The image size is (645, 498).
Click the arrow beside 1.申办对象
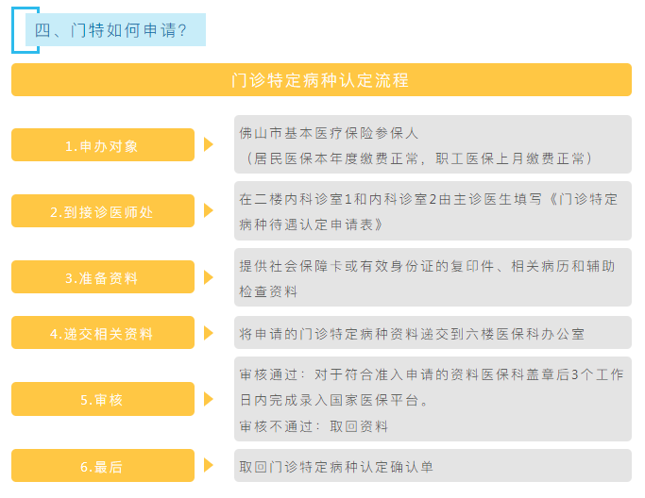point(209,145)
